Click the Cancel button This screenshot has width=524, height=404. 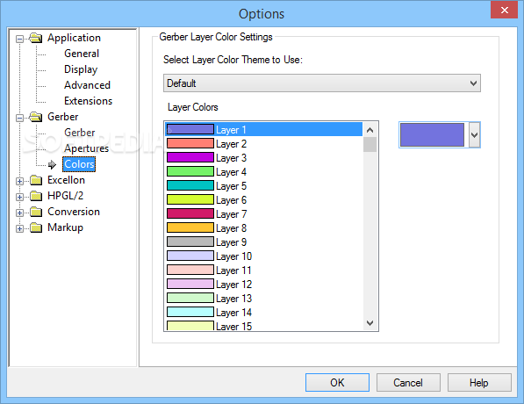pyautogui.click(x=408, y=383)
